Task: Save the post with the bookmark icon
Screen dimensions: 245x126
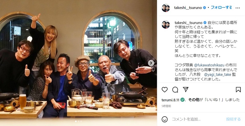Action: click(x=238, y=90)
